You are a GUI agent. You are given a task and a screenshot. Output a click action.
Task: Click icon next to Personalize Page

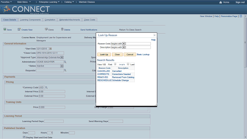coord(241,16)
